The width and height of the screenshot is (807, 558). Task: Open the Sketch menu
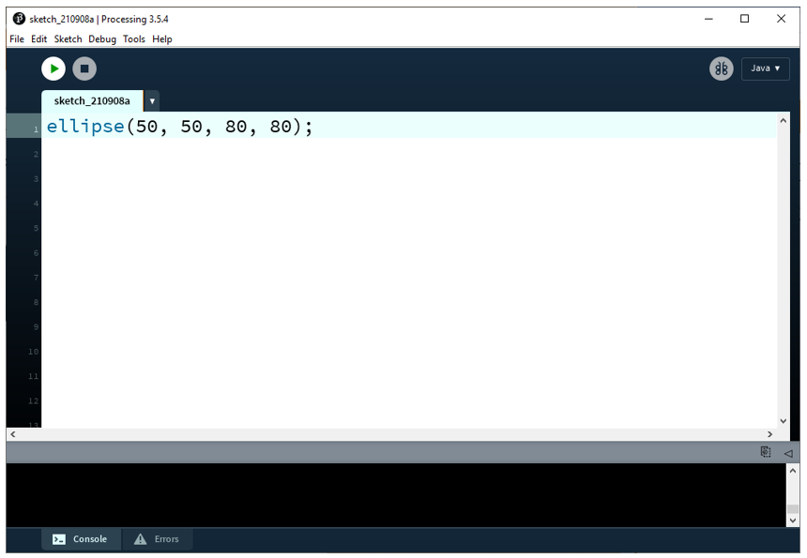(68, 39)
